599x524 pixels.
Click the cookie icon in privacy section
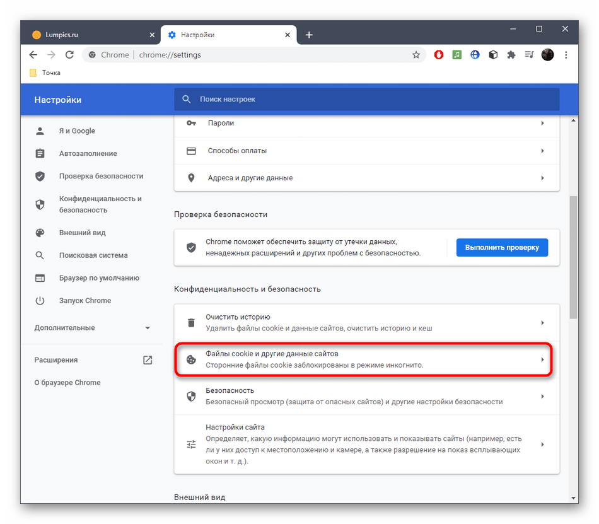tap(191, 359)
